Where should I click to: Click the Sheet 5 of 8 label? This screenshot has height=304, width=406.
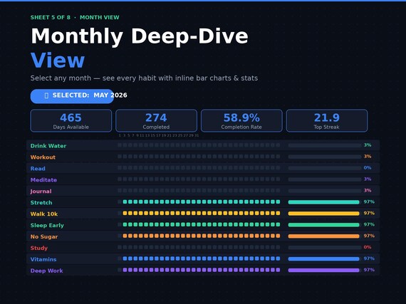[x=51, y=17]
